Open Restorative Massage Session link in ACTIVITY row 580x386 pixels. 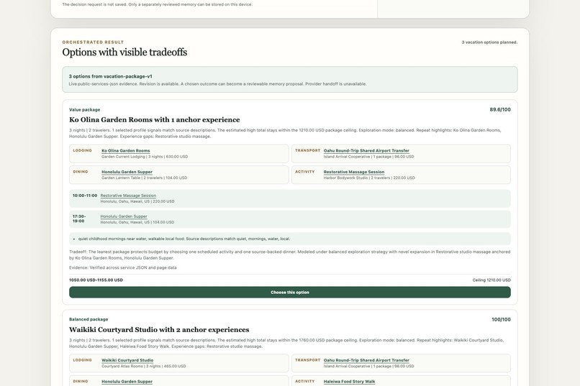pos(354,172)
